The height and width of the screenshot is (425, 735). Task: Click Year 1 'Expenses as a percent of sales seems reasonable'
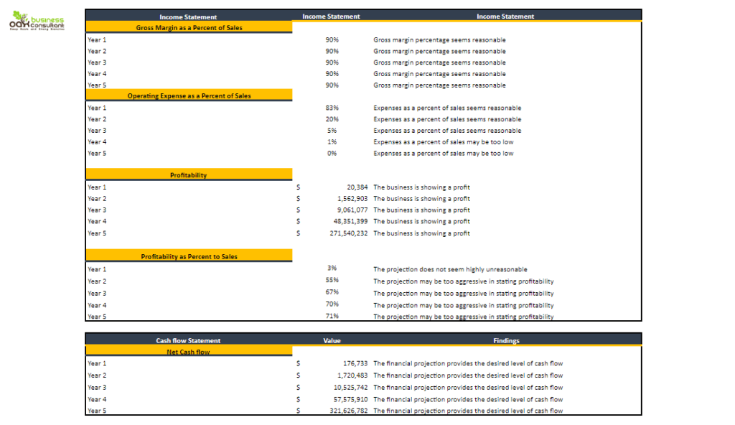click(447, 108)
